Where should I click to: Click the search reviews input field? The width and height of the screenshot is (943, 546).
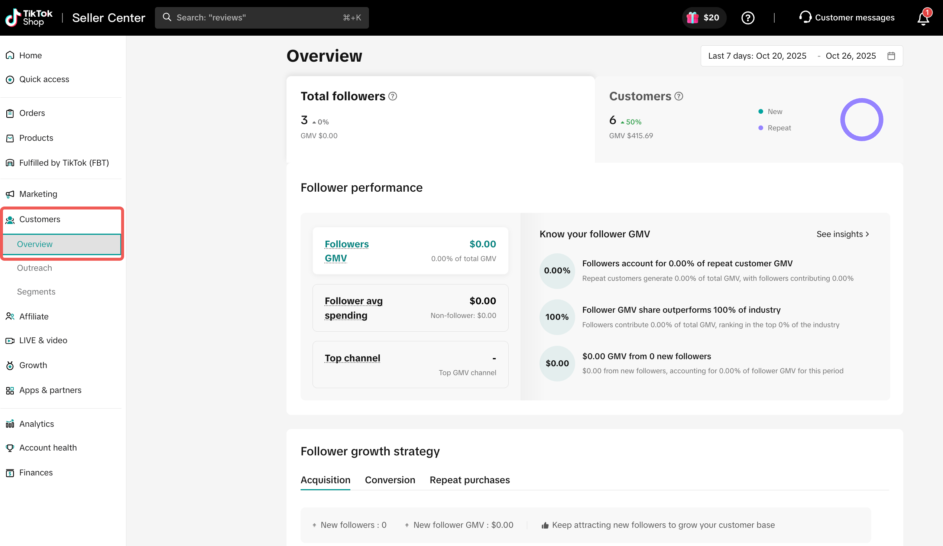tap(262, 17)
